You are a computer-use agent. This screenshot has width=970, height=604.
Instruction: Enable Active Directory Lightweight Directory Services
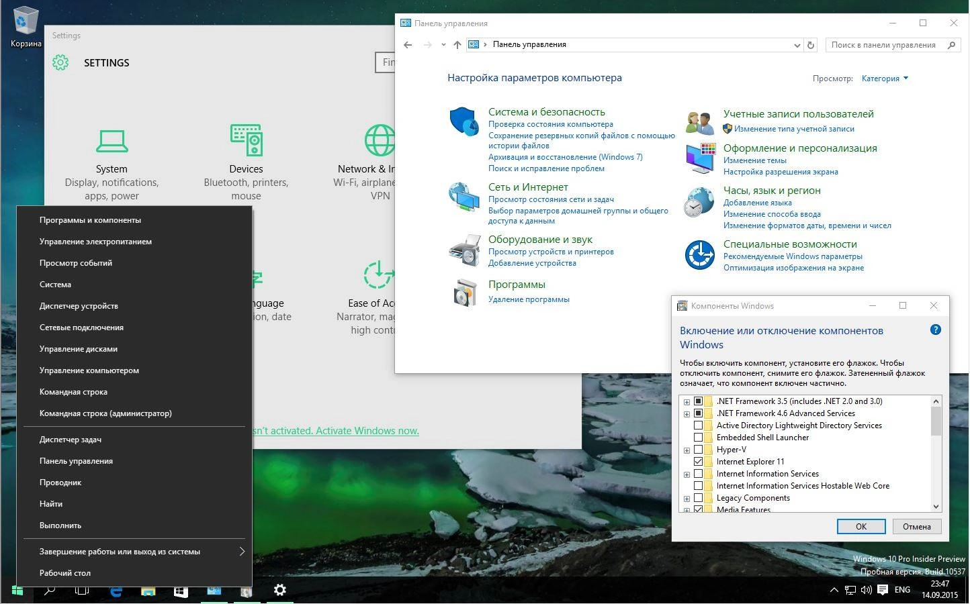698,425
